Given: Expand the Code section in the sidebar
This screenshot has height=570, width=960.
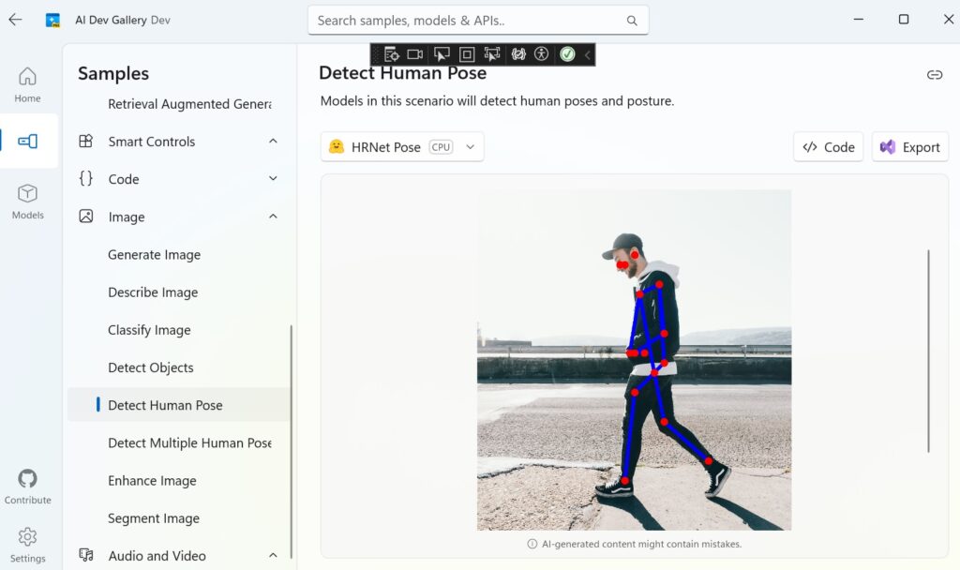Looking at the screenshot, I should [x=272, y=178].
